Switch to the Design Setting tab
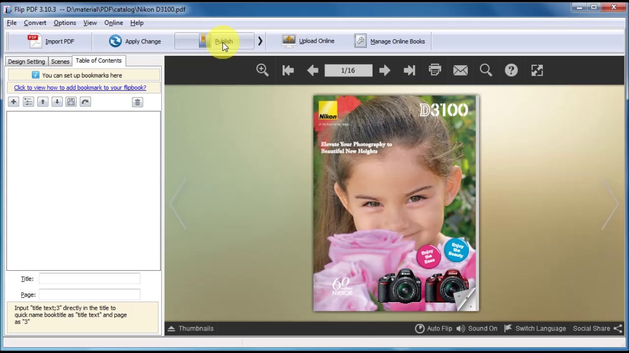This screenshot has width=629, height=353. [x=27, y=61]
